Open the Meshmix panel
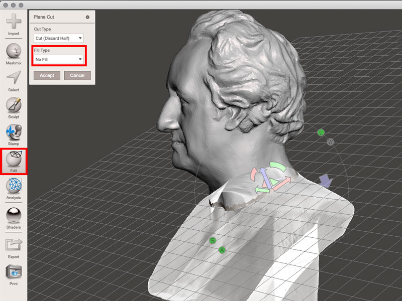402x301 pixels. pyautogui.click(x=14, y=54)
